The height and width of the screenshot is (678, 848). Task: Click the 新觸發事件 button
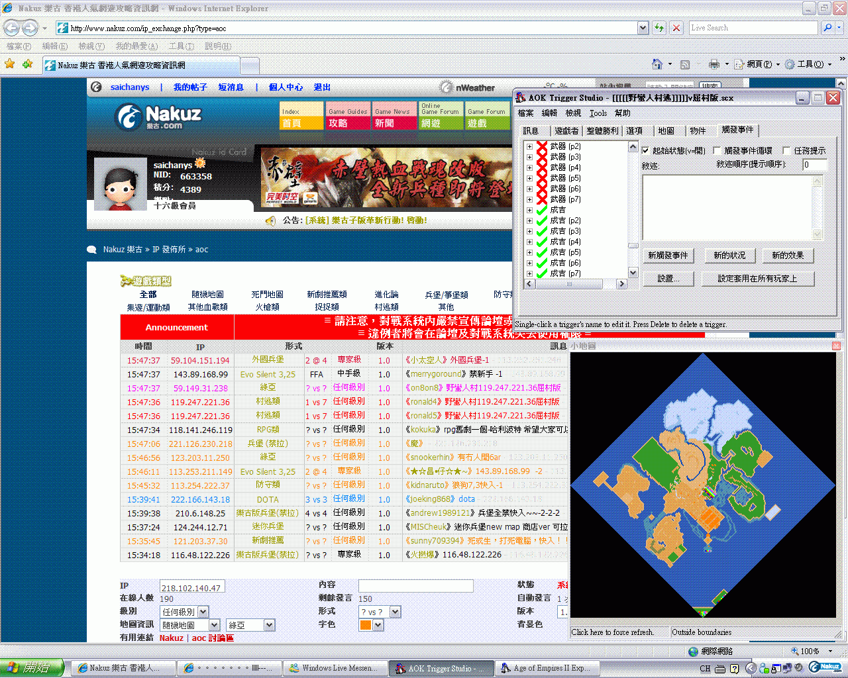(x=668, y=256)
